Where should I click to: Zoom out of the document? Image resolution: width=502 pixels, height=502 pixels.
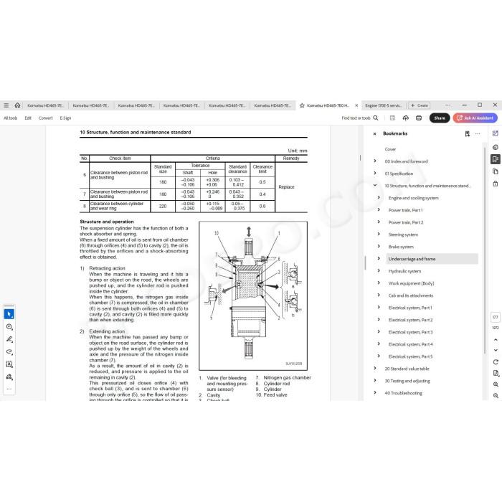(496, 396)
